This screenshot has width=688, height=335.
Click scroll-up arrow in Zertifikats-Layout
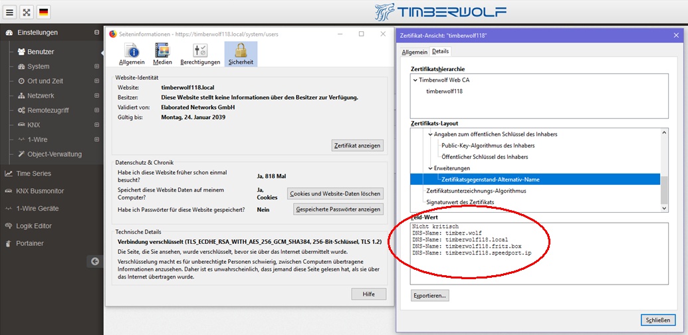[664, 133]
